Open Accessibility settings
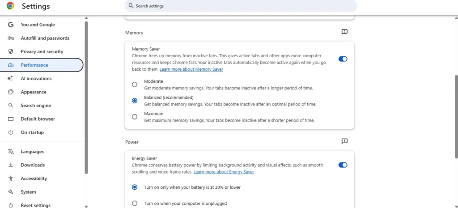Screen dimensions: 458x208 coord(34,178)
